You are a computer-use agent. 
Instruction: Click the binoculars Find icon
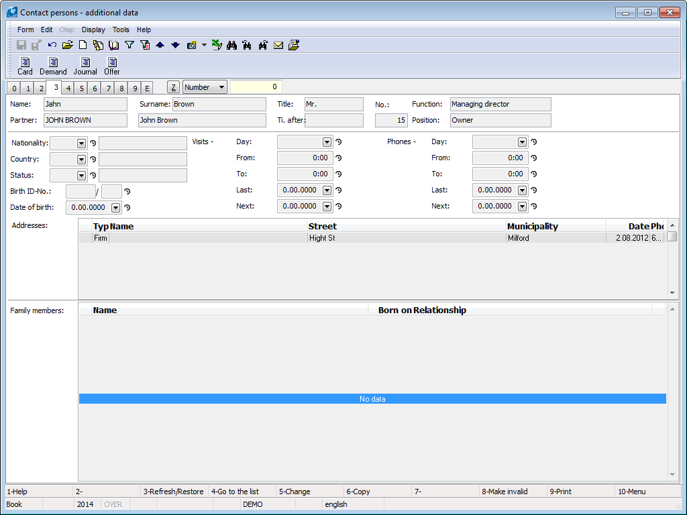coord(231,45)
